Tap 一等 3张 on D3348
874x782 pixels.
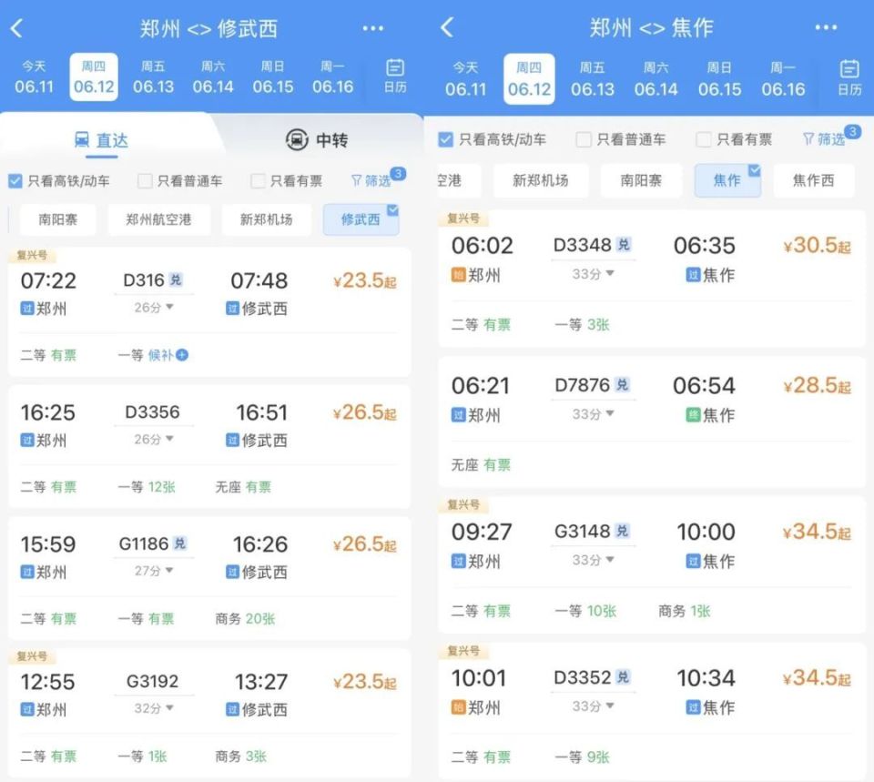pos(582,324)
